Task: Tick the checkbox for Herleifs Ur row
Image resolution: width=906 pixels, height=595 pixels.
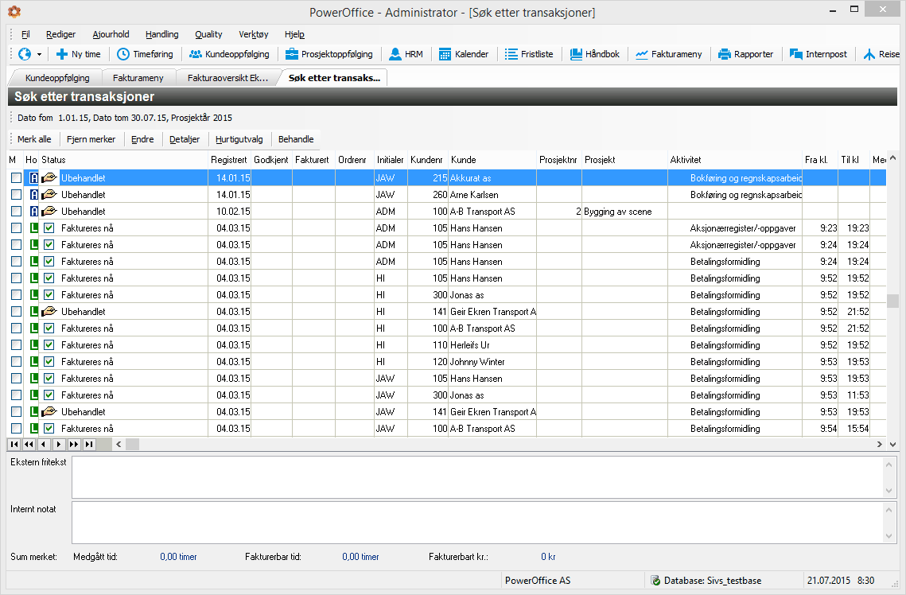Action: pyautogui.click(x=16, y=345)
